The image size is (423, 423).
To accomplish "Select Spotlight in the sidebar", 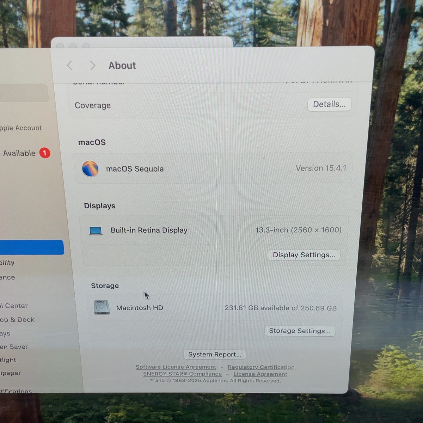I will pyautogui.click(x=8, y=360).
